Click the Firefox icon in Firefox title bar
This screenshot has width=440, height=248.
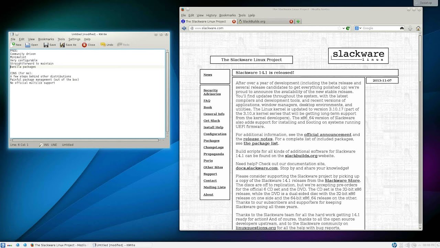pos(183,9)
